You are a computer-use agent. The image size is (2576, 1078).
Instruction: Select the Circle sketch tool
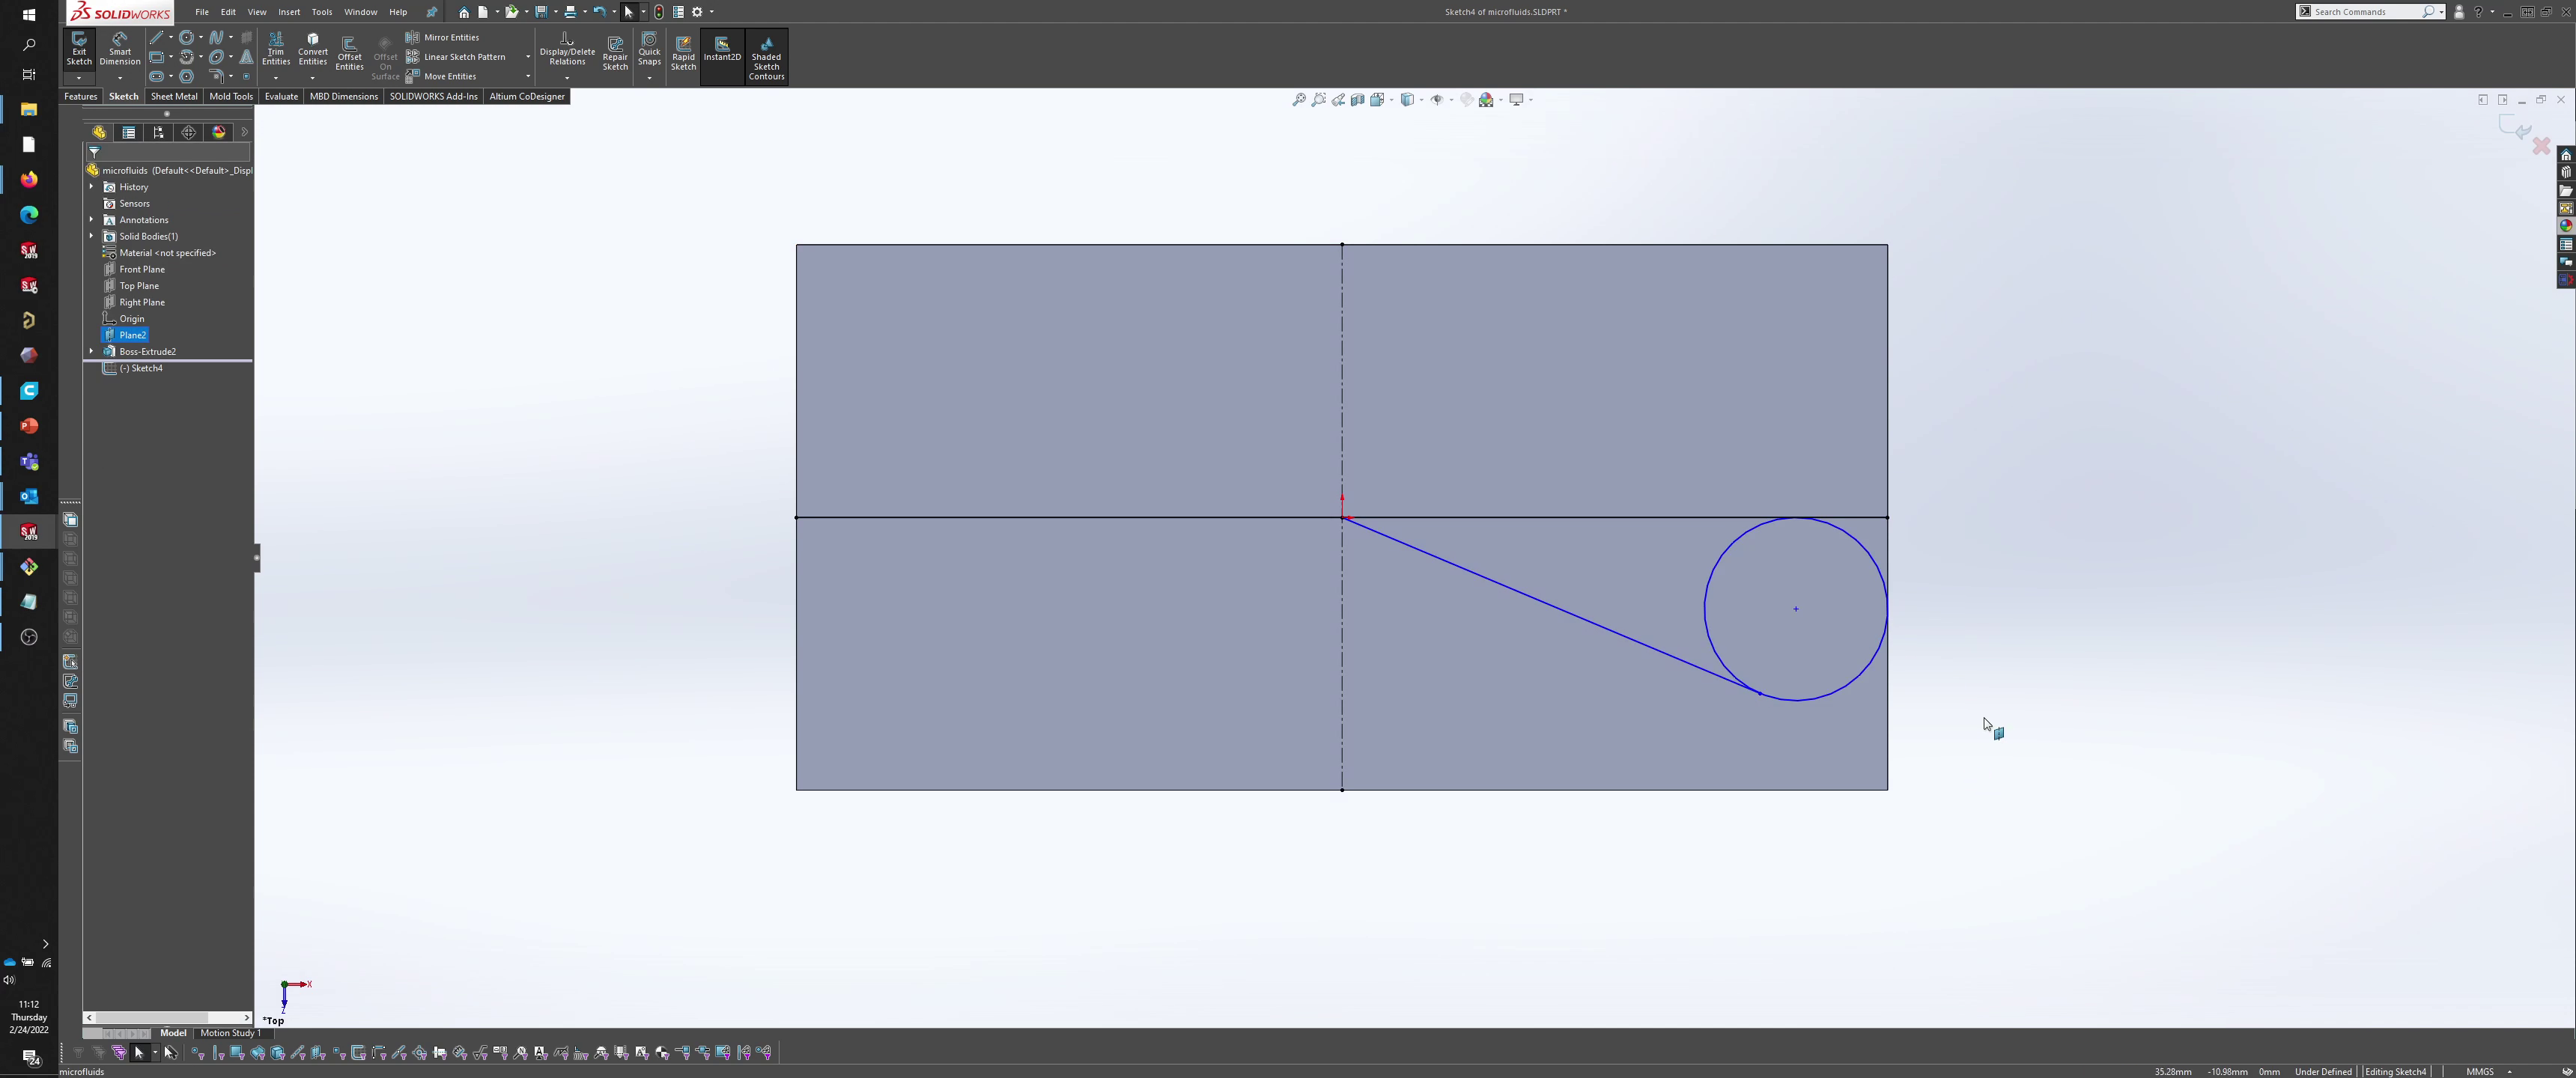coord(186,38)
